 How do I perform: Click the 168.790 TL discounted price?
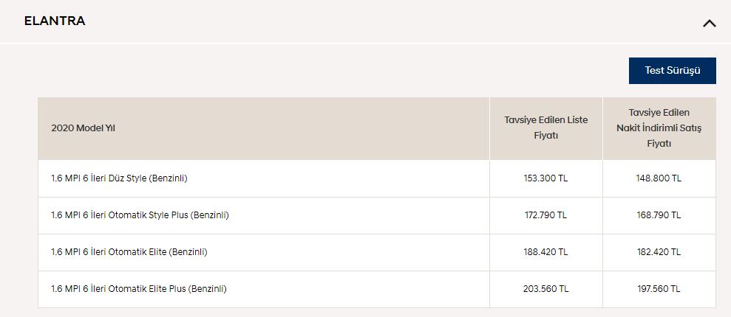click(659, 215)
